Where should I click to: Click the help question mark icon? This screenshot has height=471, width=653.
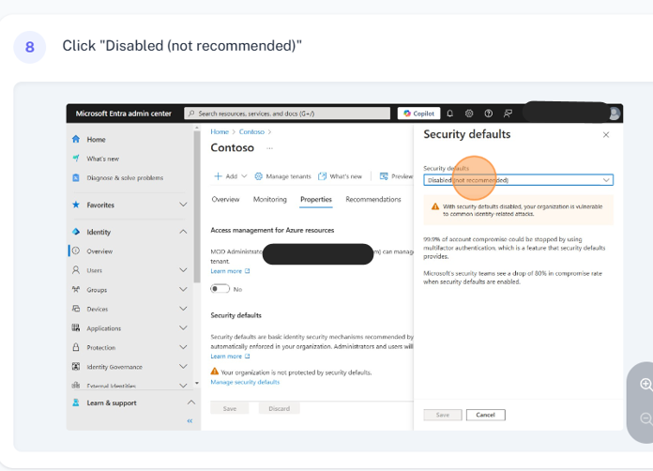coord(489,114)
